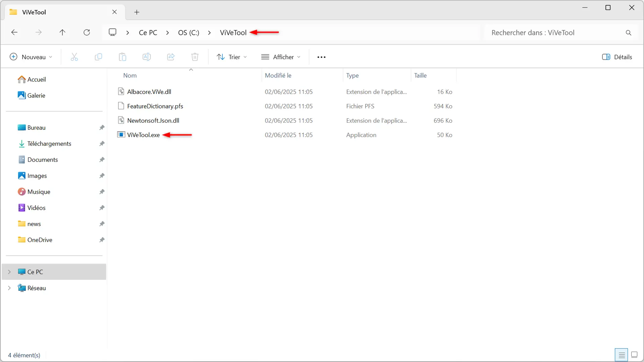Open the news folder in the sidebar
Screen dimensions: 644x362
[34, 224]
